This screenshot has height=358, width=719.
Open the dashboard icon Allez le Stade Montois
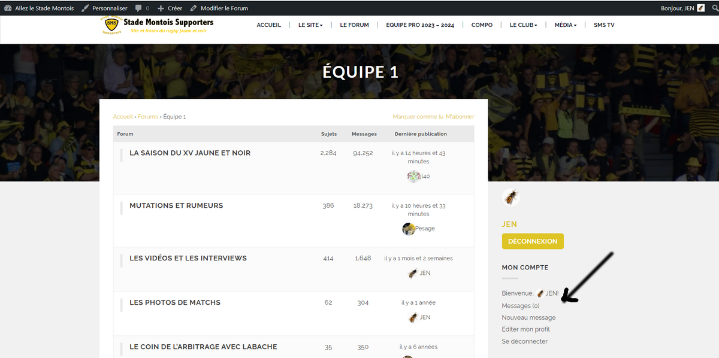[x=8, y=8]
